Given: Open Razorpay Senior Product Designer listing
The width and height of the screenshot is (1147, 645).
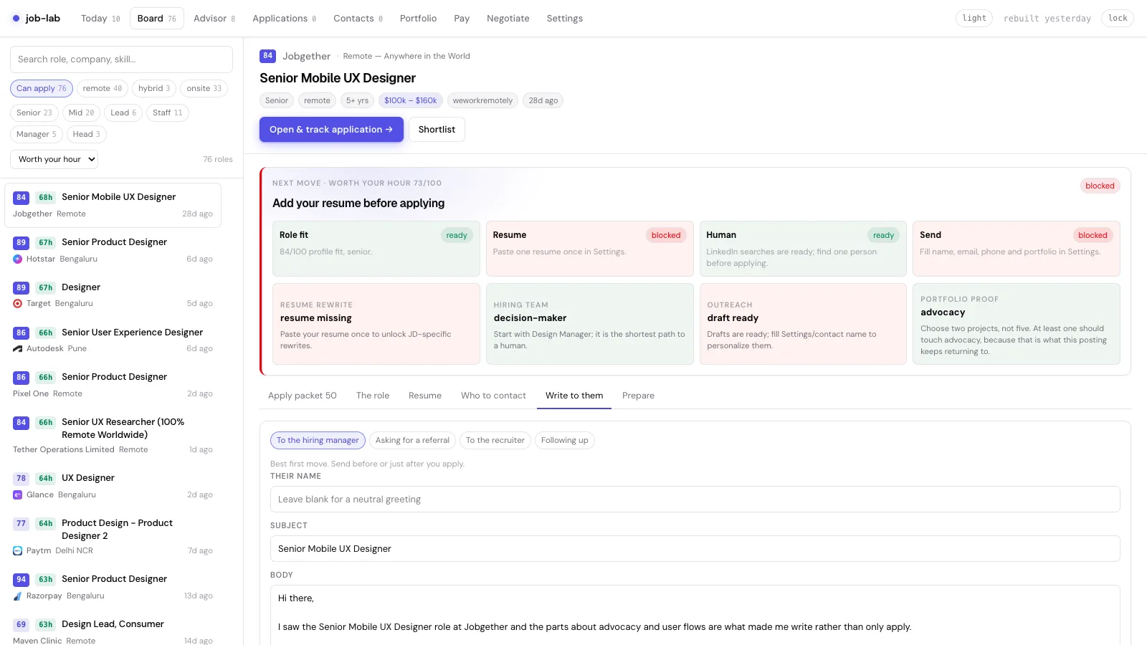Looking at the screenshot, I should click(x=113, y=587).
